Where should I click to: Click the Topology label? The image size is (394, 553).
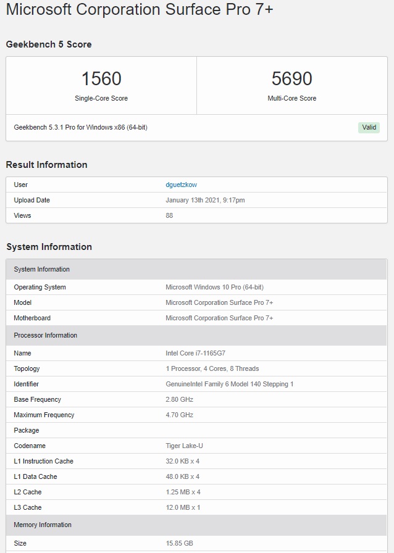27,369
